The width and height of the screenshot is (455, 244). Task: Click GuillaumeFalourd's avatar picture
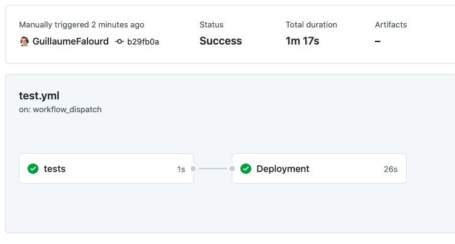(x=24, y=41)
